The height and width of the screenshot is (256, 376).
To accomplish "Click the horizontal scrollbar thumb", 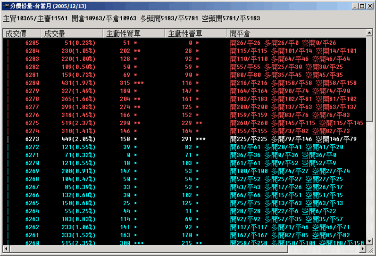I will coord(149,249).
